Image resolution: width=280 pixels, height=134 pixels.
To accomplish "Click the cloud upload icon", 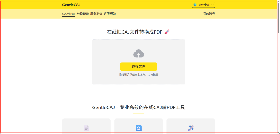I will (138, 54).
